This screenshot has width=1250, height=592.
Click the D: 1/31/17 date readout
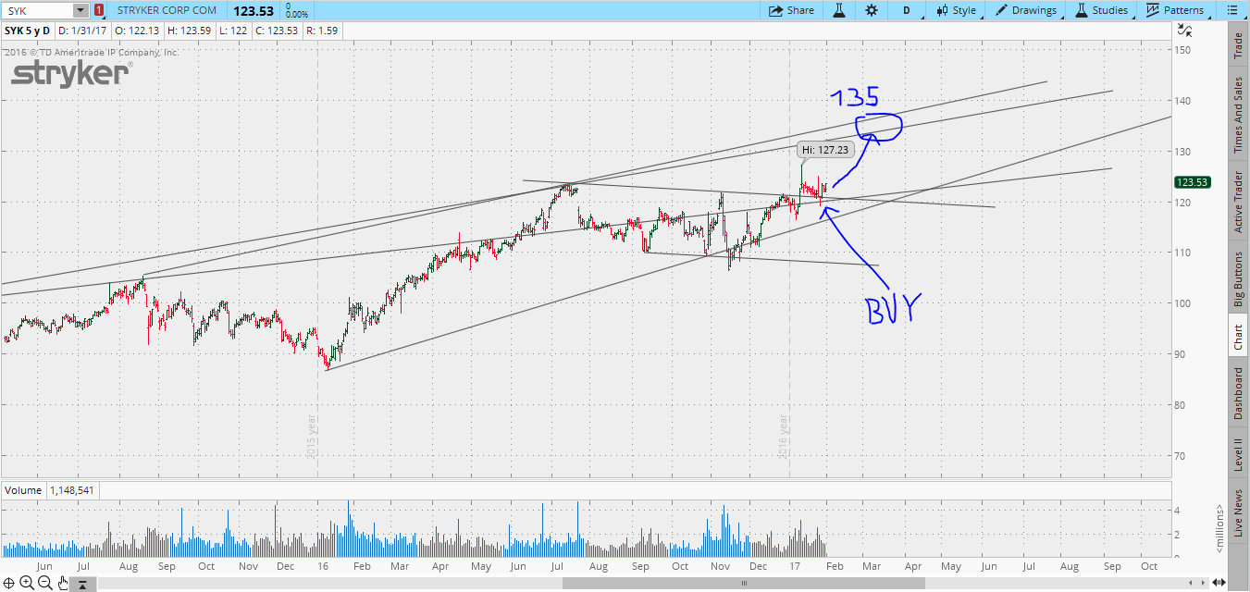point(83,30)
